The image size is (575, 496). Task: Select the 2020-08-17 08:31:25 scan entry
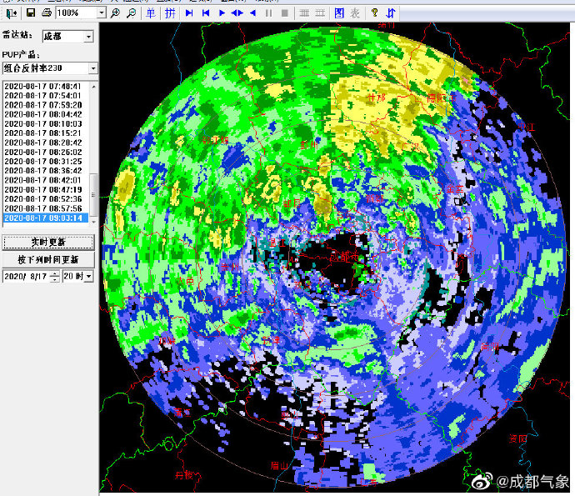click(x=42, y=162)
